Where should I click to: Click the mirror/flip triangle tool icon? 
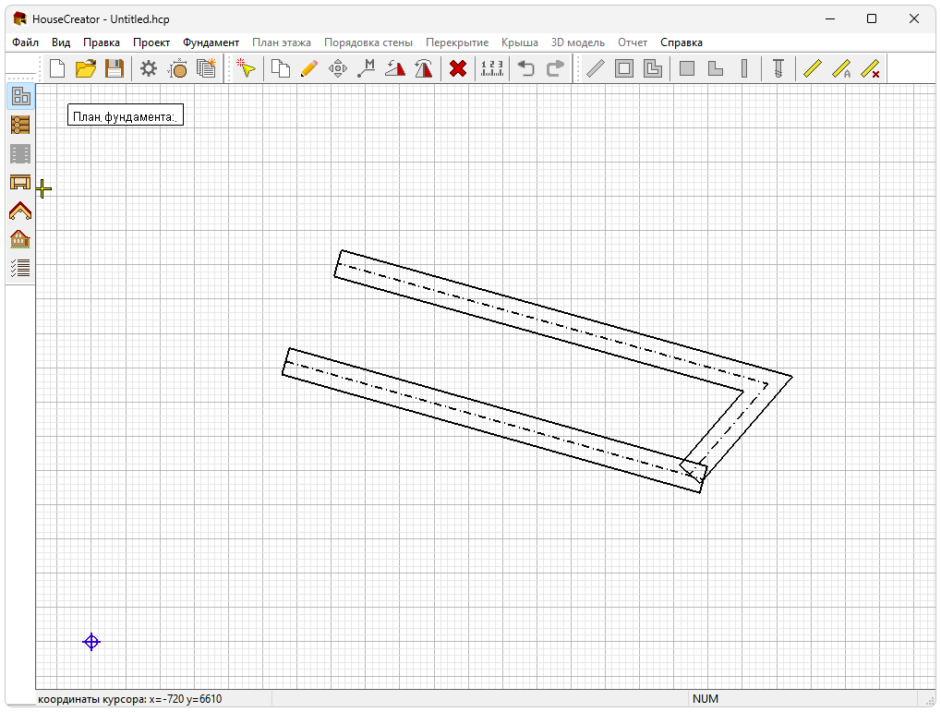(x=424, y=68)
